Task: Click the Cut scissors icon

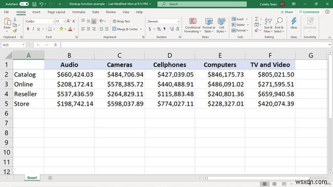Action: tap(15, 19)
